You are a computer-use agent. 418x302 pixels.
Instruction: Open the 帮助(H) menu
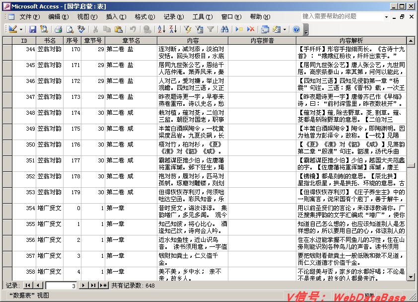(x=260, y=17)
